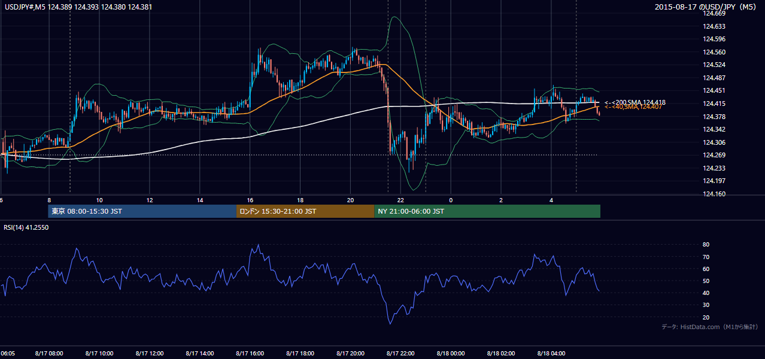Click the 8/17 20:00 time axis label
The width and height of the screenshot is (765, 359).
[351, 353]
